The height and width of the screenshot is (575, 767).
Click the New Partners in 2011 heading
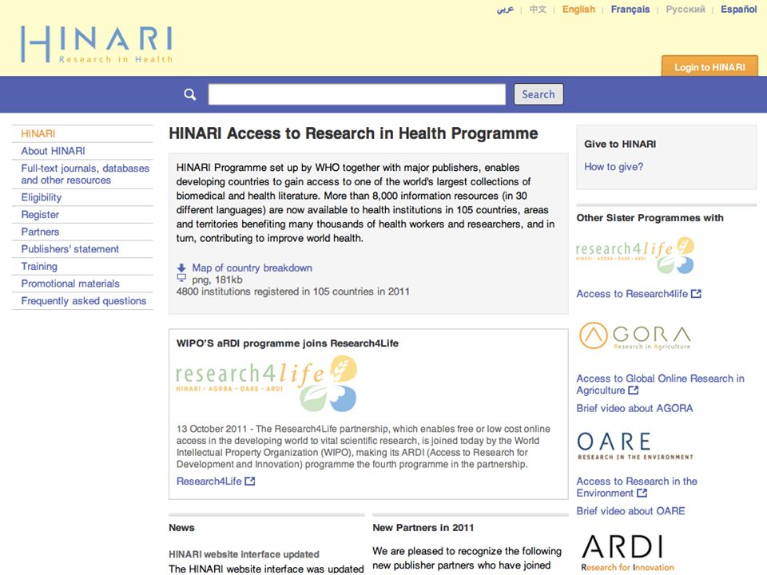click(423, 528)
